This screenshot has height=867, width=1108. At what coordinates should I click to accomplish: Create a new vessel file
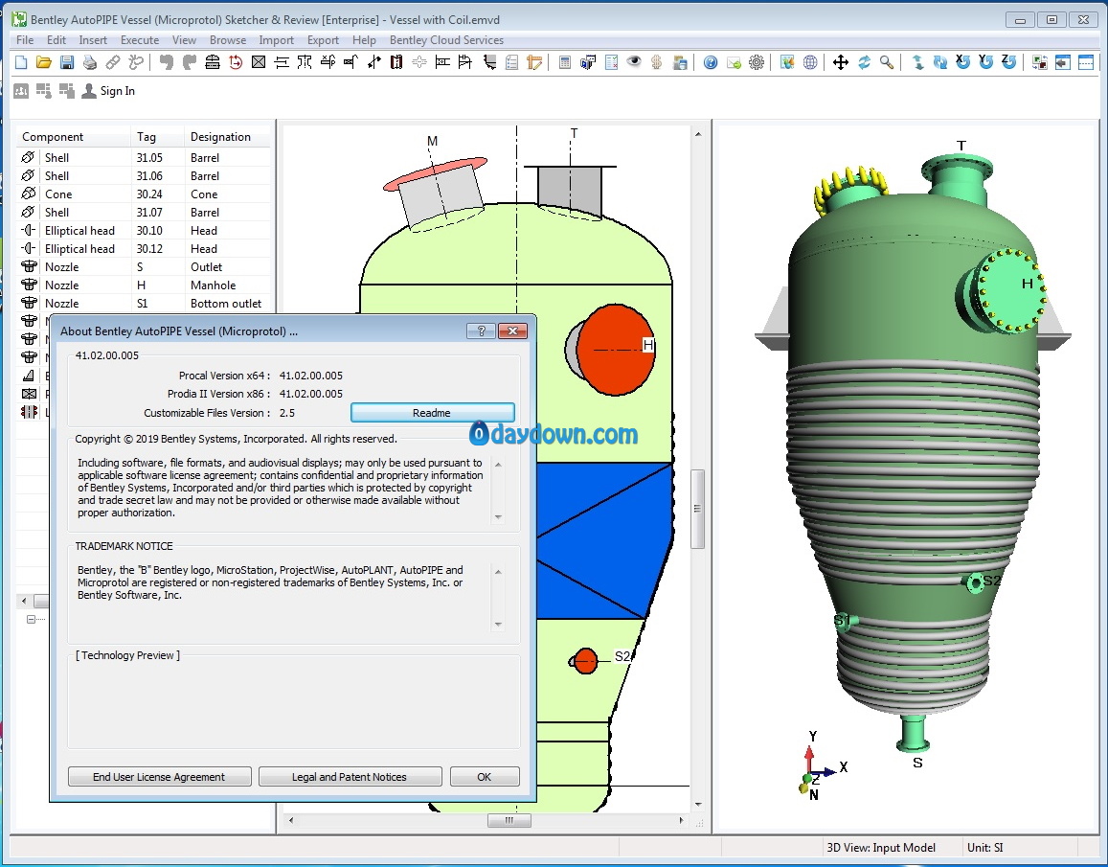tap(21, 63)
